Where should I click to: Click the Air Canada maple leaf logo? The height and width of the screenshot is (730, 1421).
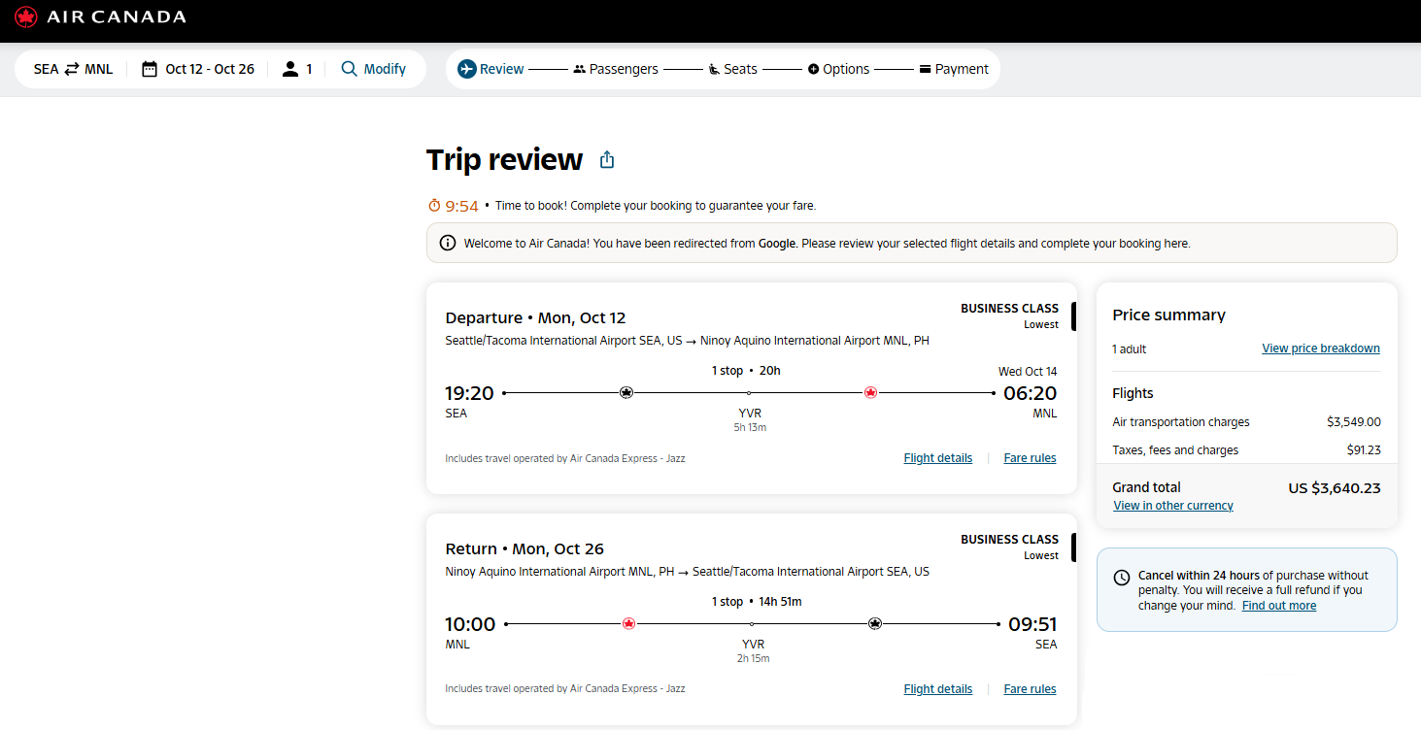click(x=26, y=17)
